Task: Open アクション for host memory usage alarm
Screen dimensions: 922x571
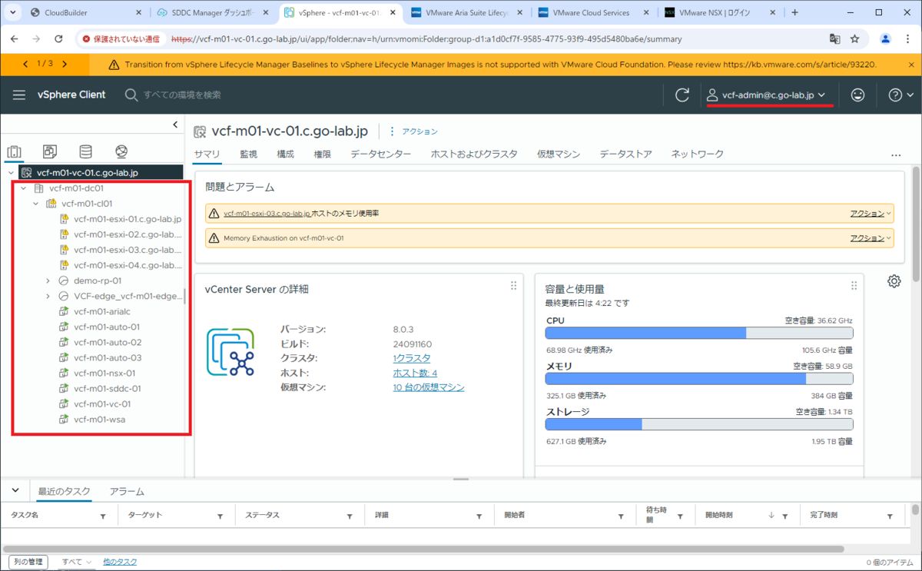Action: 870,214
